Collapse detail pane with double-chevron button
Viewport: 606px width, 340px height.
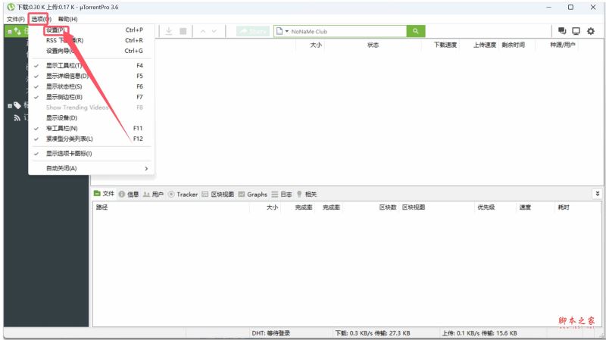point(597,194)
